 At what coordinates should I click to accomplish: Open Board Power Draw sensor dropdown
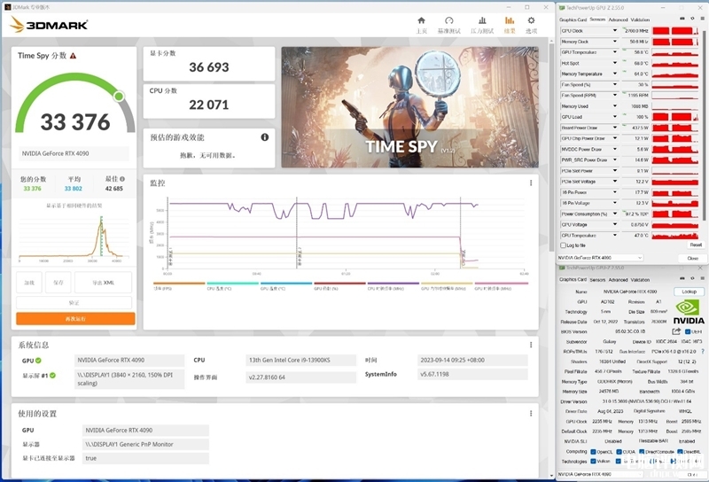(615, 128)
